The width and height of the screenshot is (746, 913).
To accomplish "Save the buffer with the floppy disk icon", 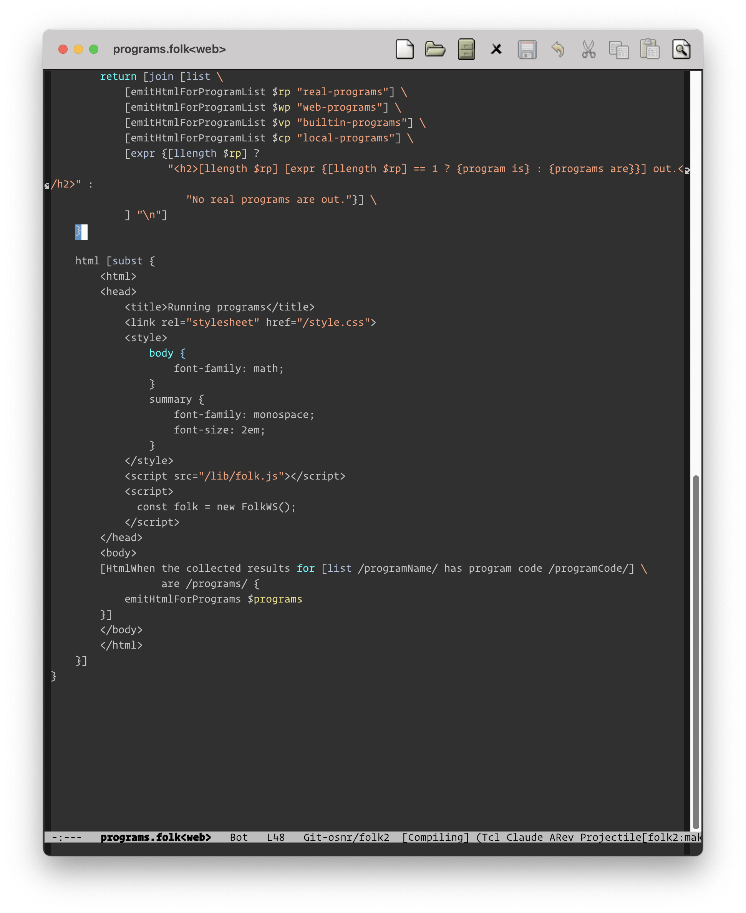I will click(527, 49).
